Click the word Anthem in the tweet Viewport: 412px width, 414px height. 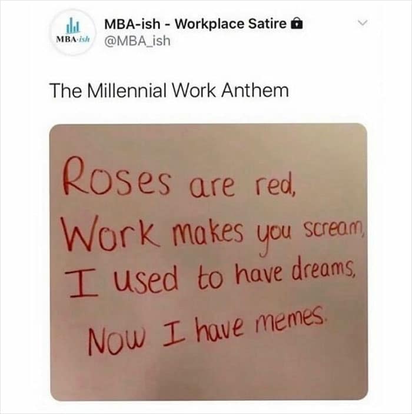click(x=255, y=91)
